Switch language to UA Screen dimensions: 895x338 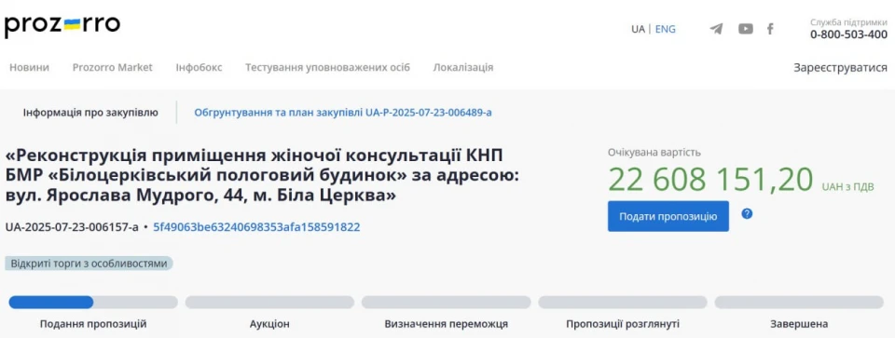[x=638, y=29]
